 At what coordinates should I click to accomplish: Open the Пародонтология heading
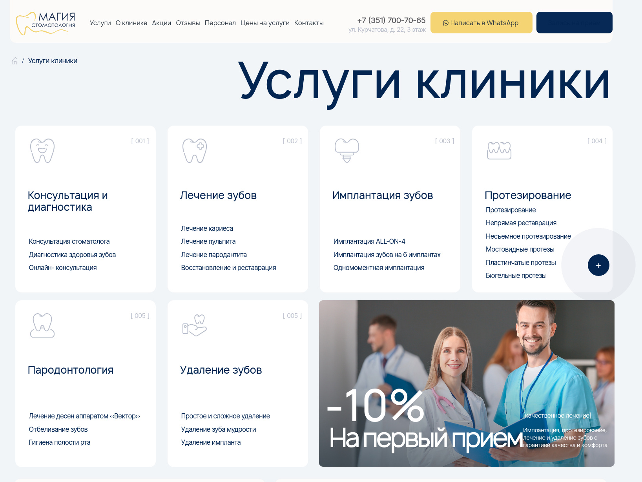pos(71,370)
